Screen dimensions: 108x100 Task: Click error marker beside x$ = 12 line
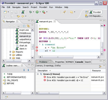point(37,51)
